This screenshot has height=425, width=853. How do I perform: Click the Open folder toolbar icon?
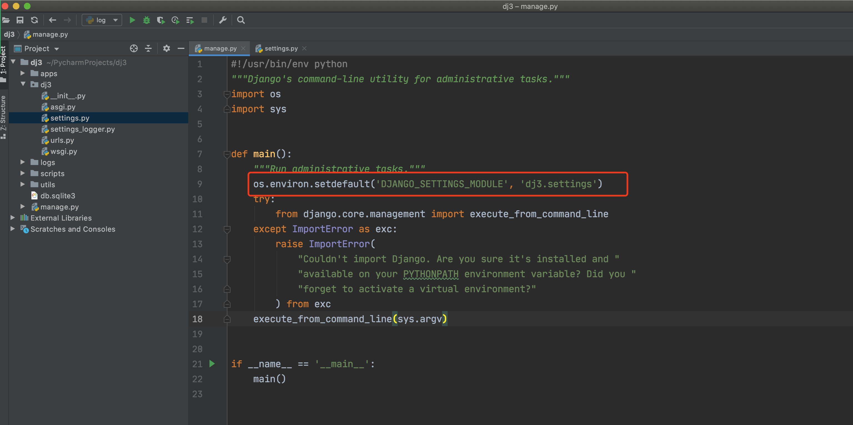pyautogui.click(x=6, y=20)
